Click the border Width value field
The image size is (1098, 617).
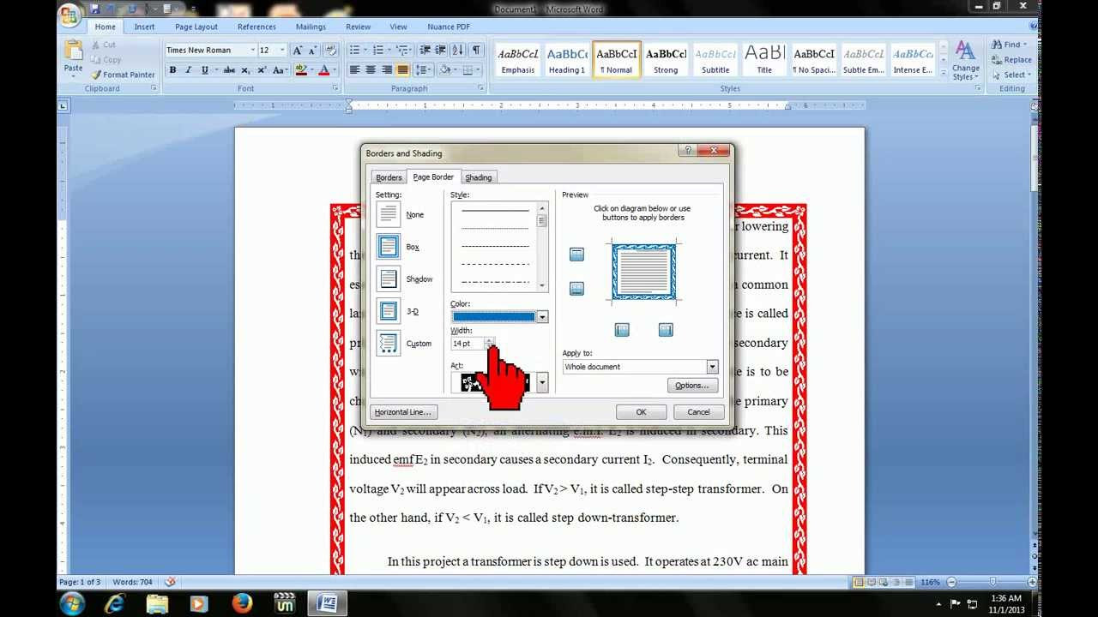[468, 344]
